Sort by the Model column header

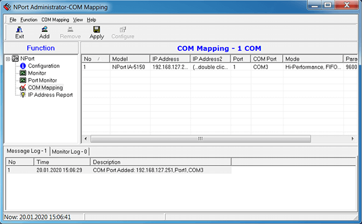130,59
